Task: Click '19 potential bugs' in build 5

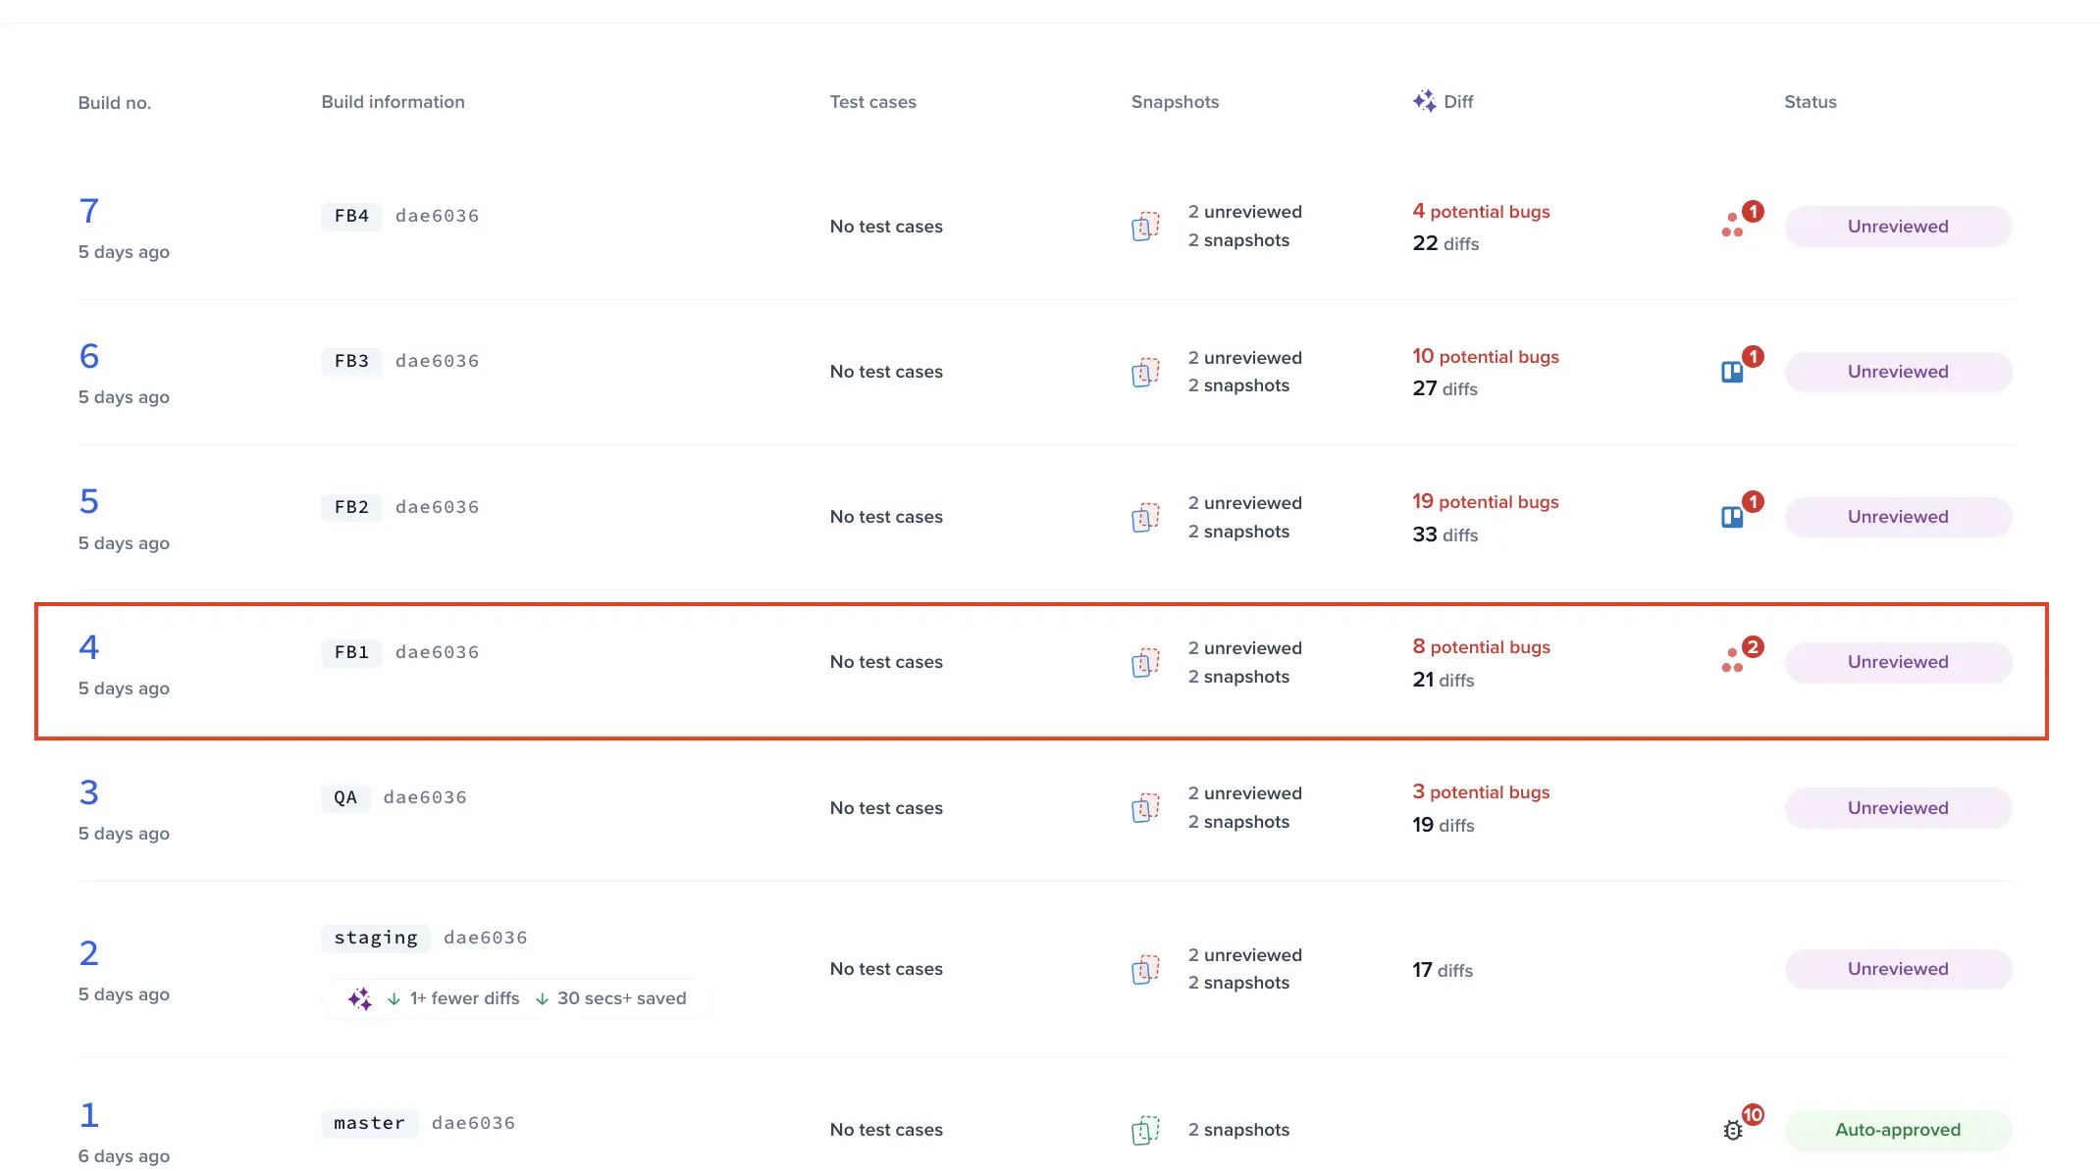Action: point(1486,501)
